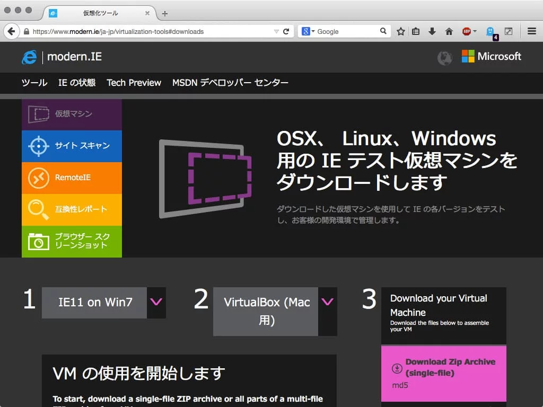Click the pink chevron beside IE11 on Win7
Screen dimensions: 543x407
tap(156, 303)
